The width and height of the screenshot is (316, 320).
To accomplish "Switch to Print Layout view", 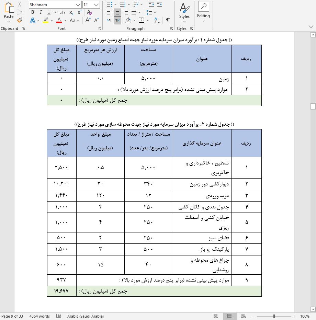I will tap(230, 316).
